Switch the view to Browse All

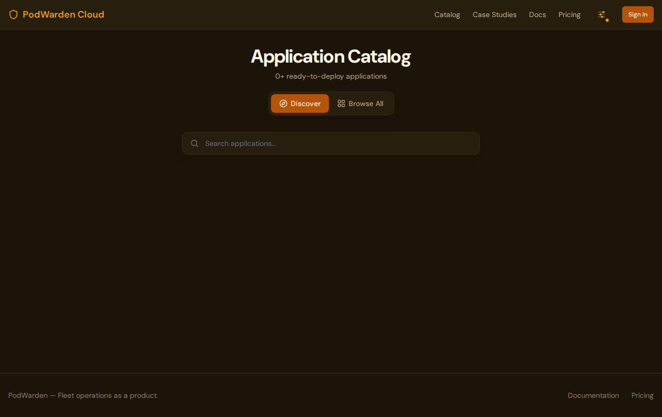360,103
